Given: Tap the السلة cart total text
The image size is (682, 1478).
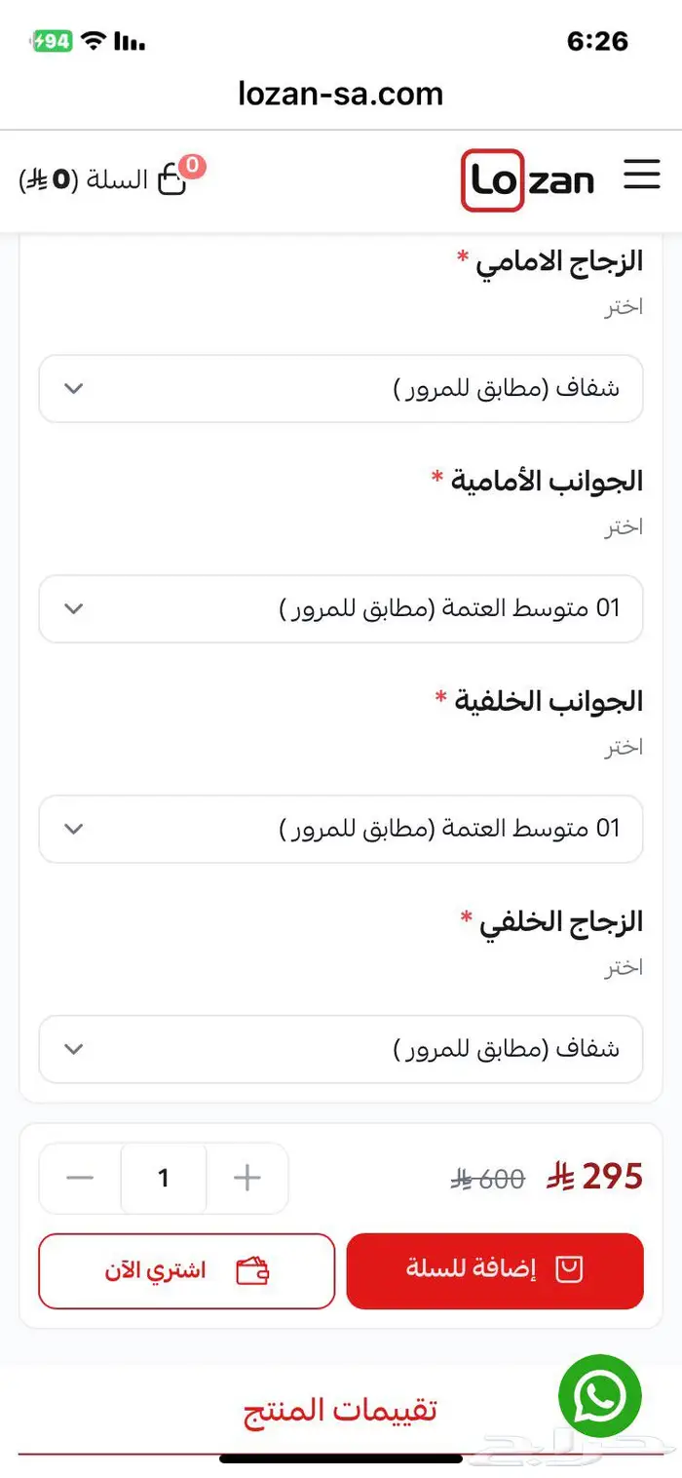Looking at the screenshot, I should click(x=84, y=180).
